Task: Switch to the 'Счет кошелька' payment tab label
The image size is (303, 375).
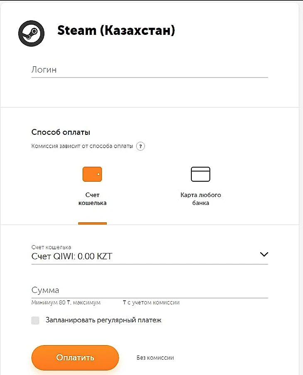Action: tap(93, 199)
